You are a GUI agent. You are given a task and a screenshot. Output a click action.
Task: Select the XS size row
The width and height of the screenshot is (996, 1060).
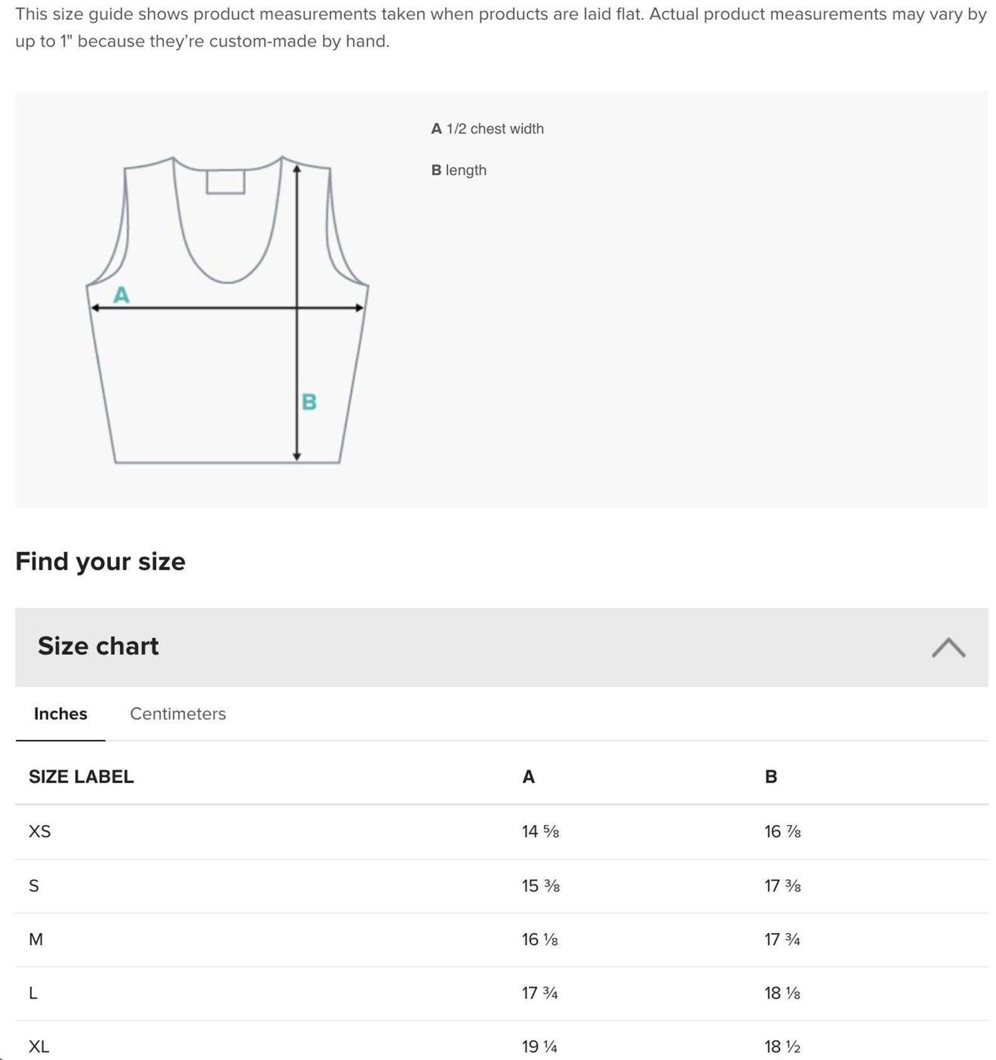click(x=41, y=832)
